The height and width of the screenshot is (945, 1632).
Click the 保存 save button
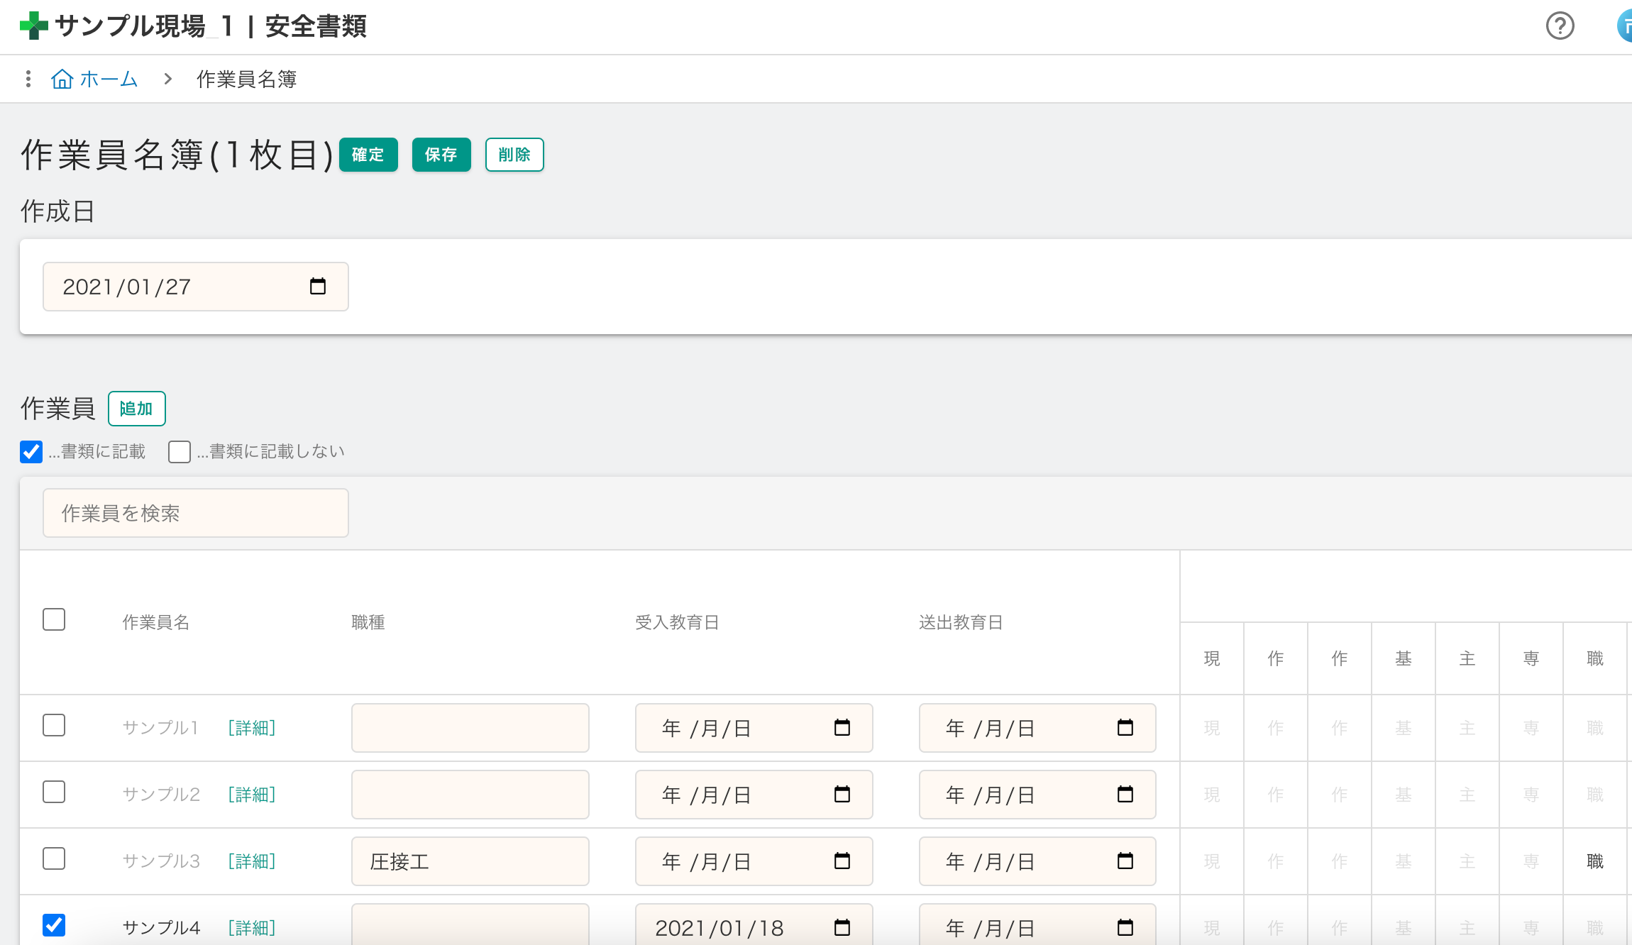(x=441, y=155)
